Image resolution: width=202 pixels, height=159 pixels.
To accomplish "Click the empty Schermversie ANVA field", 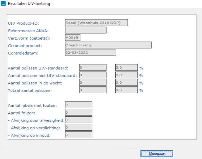I will click(x=86, y=30).
